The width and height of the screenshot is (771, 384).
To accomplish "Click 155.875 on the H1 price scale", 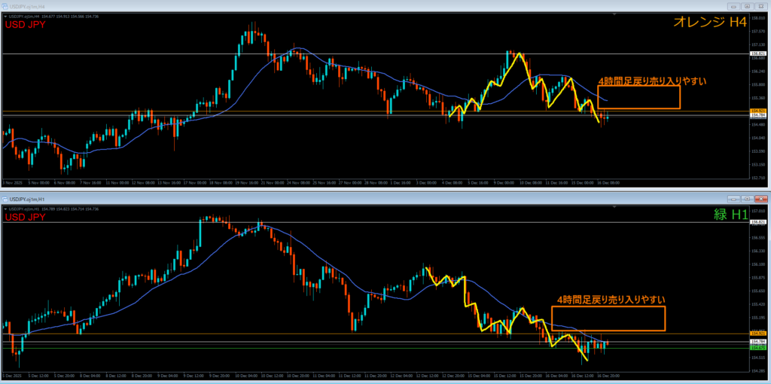I will coord(757,278).
